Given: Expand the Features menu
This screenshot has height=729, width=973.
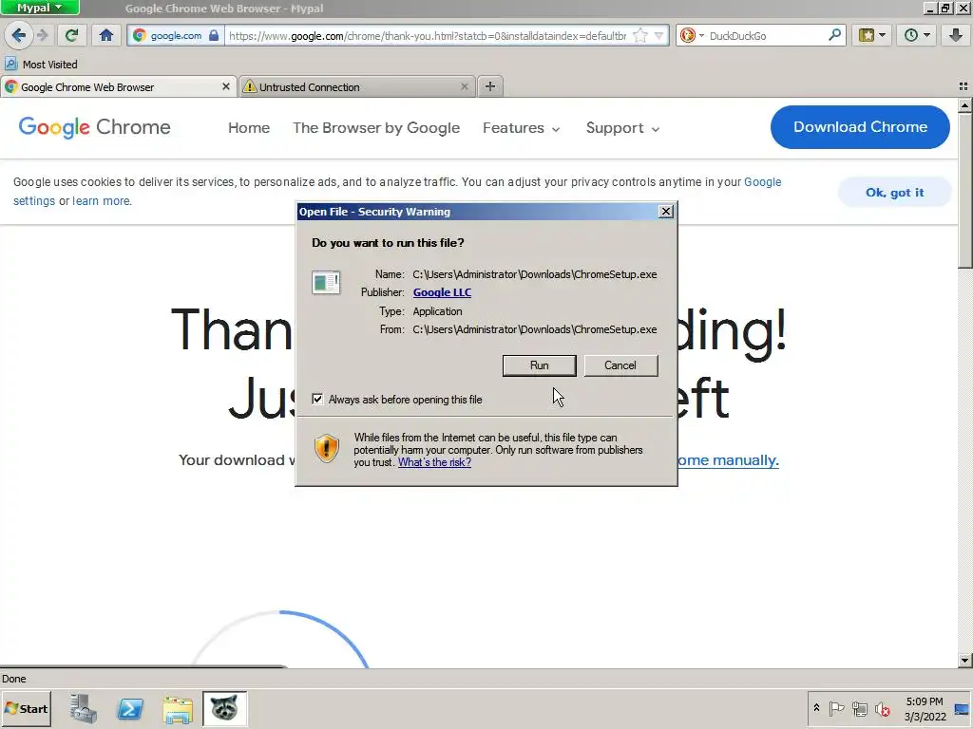Looking at the screenshot, I should pyautogui.click(x=522, y=128).
